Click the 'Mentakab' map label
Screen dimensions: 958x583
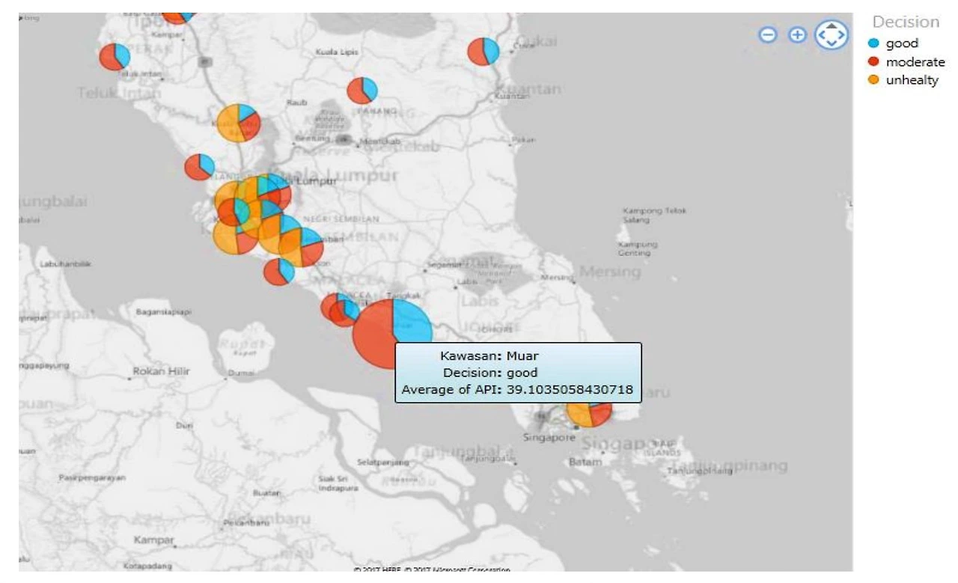tap(380, 142)
